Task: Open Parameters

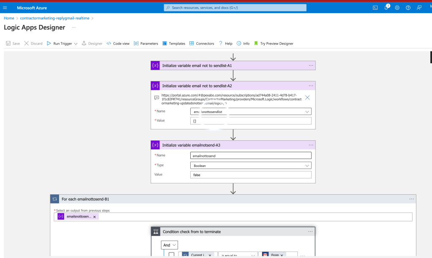Action: (146, 43)
